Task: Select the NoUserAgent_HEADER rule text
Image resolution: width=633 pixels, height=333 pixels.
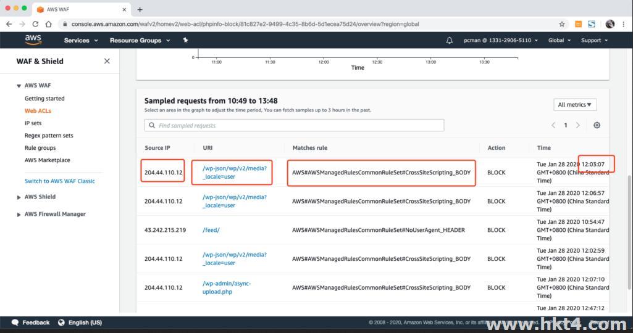Action: pos(379,230)
